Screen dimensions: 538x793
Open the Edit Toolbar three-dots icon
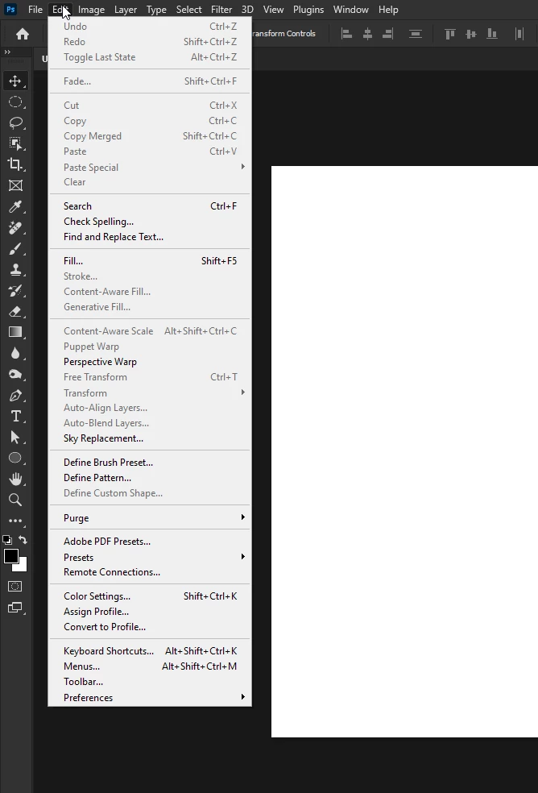tap(15, 521)
